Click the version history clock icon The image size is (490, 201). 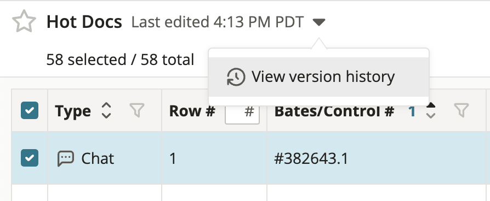236,77
